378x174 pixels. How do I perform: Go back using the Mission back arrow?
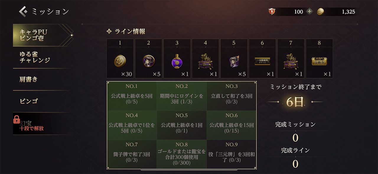23,11
